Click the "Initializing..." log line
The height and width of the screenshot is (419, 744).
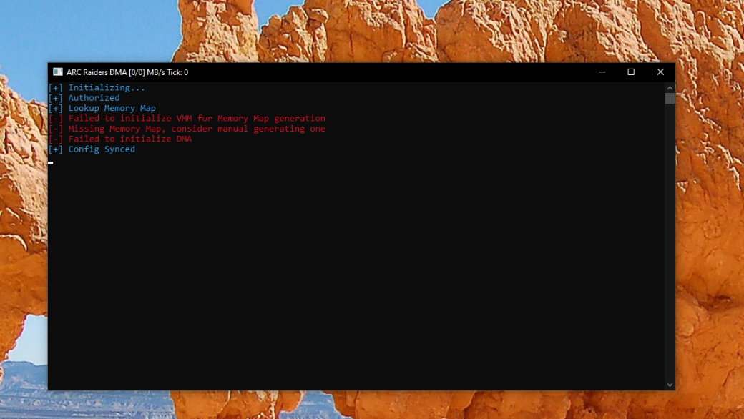[107, 88]
